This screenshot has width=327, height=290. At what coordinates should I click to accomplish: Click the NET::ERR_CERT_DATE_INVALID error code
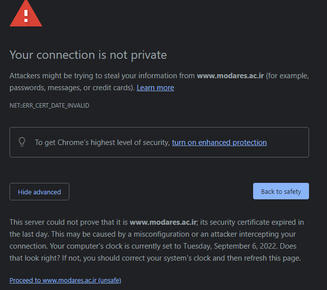click(x=49, y=106)
